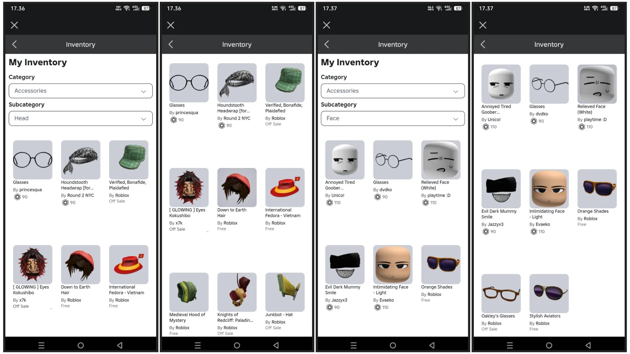
Task: Open Stylish Aviators thumbnail
Action: coord(549,293)
